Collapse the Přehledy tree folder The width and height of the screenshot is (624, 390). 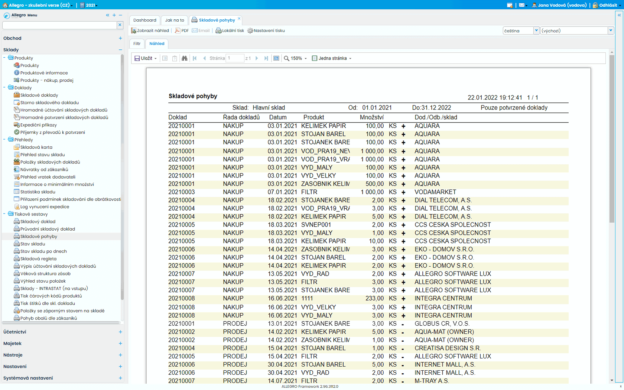pyautogui.click(x=4, y=140)
